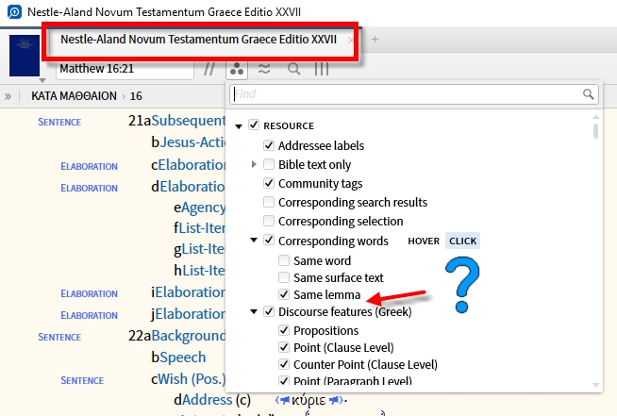617x416 pixels.
Task: Click the scroll down arrow in filters list
Action: [x=595, y=385]
